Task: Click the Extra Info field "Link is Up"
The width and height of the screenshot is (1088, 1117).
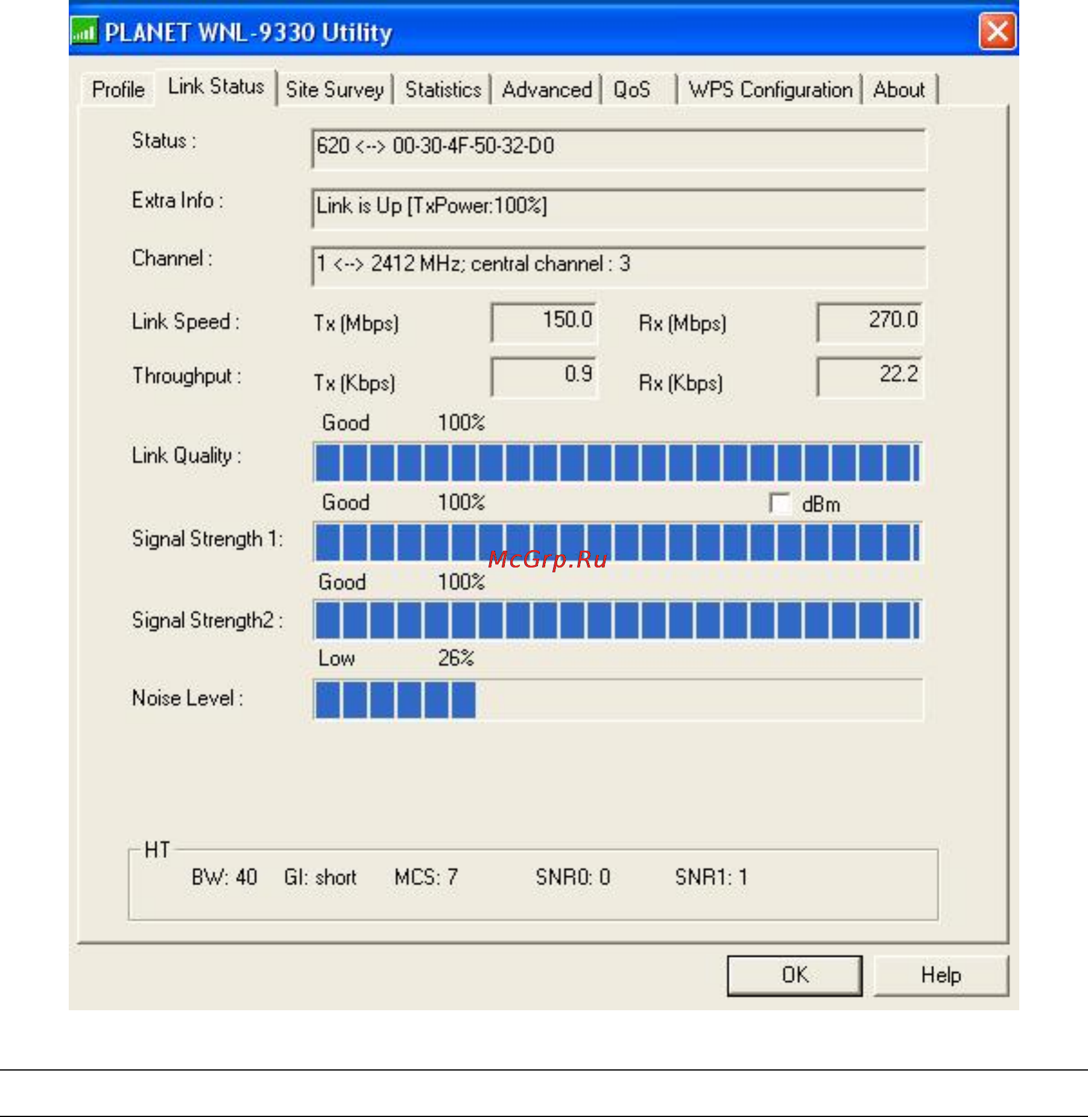Action: click(619, 208)
